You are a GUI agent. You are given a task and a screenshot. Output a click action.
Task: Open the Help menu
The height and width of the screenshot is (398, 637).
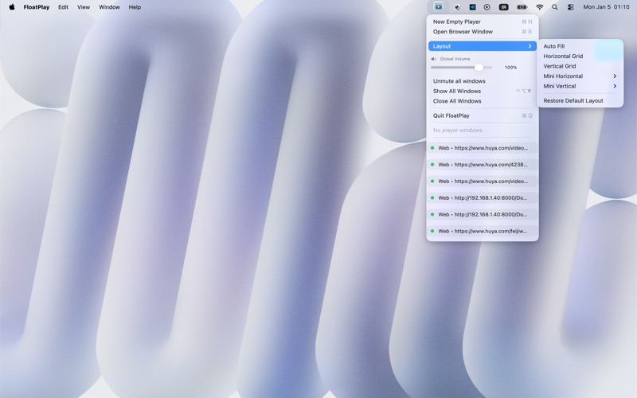tap(135, 7)
